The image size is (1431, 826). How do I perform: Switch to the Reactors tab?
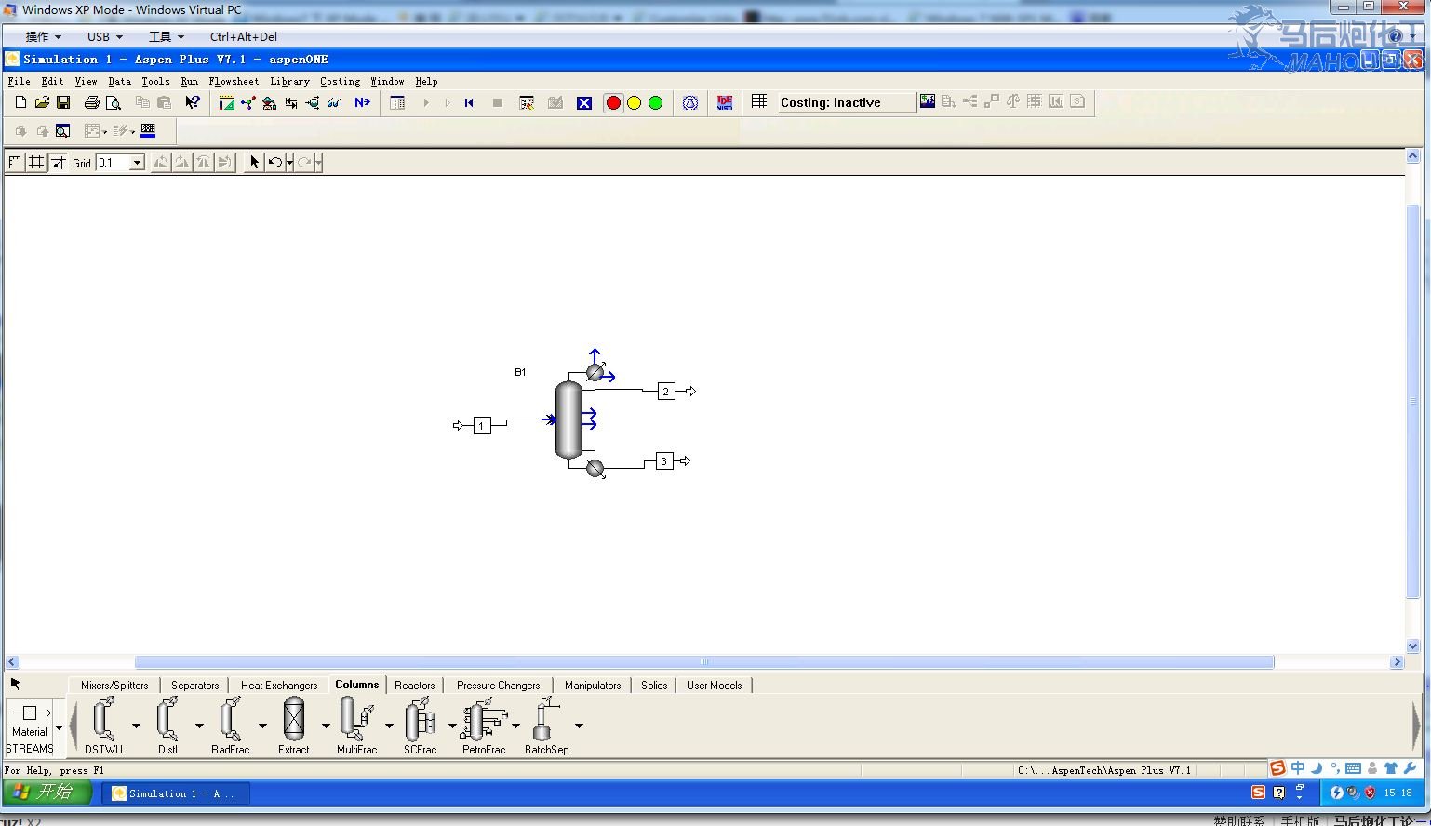[x=415, y=685]
